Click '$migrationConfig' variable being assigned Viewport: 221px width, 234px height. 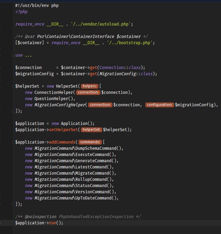tap(34, 74)
